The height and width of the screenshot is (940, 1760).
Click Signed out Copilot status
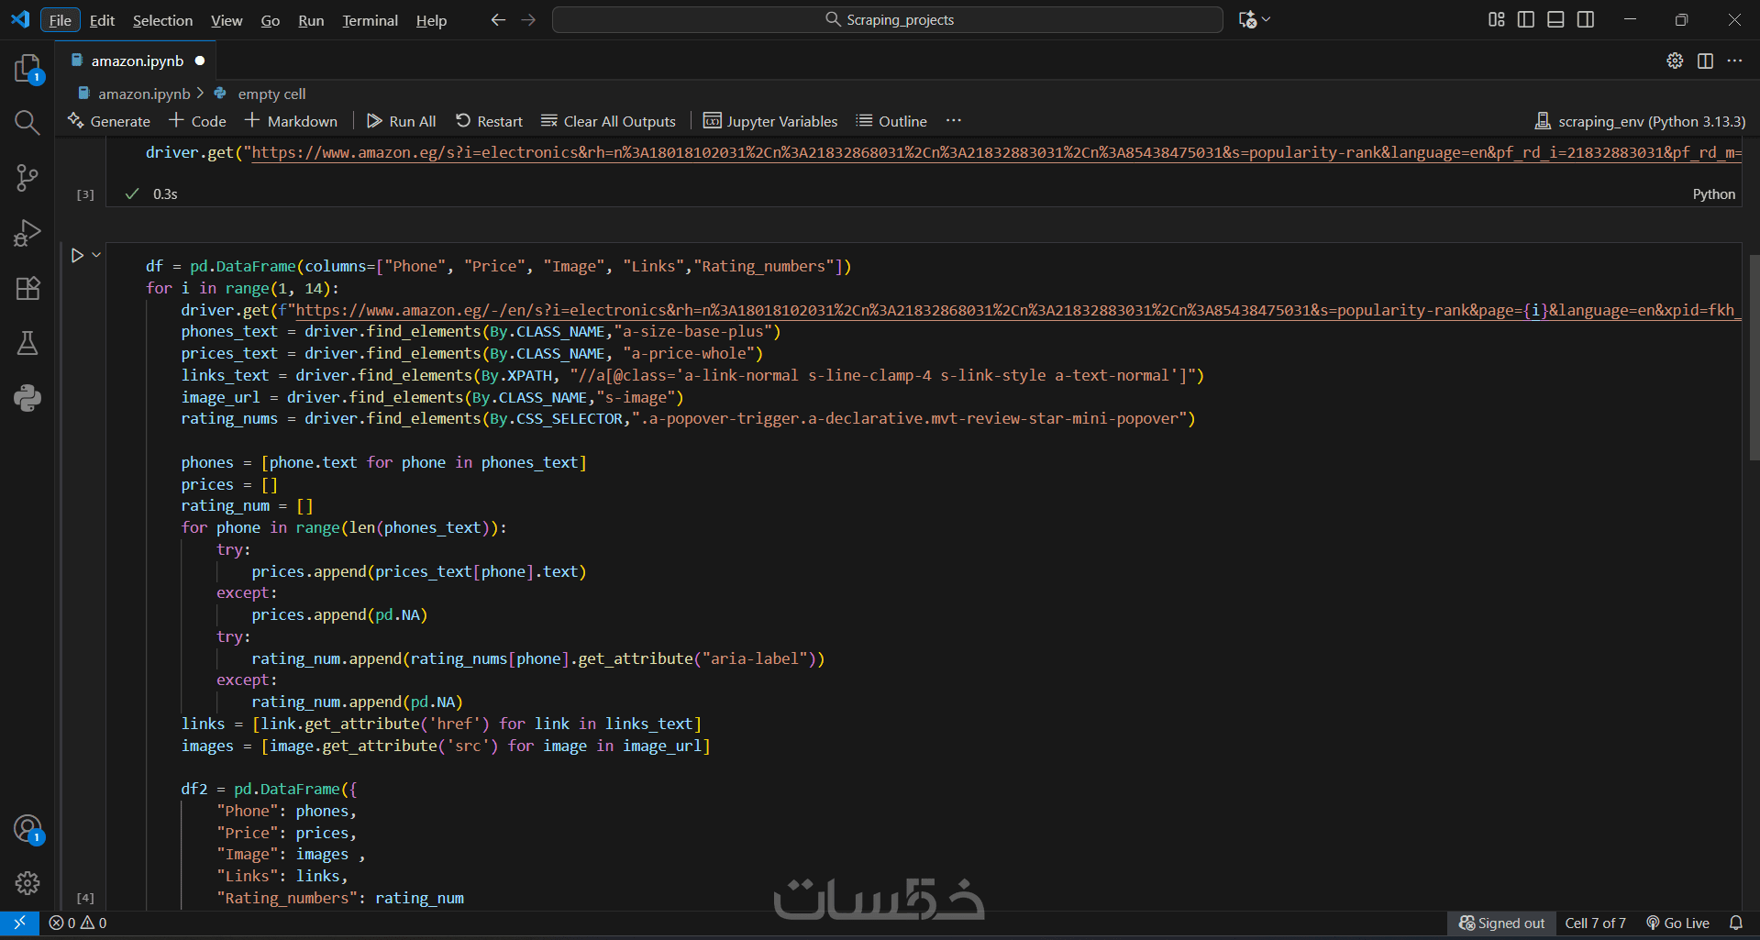[x=1501, y=923]
